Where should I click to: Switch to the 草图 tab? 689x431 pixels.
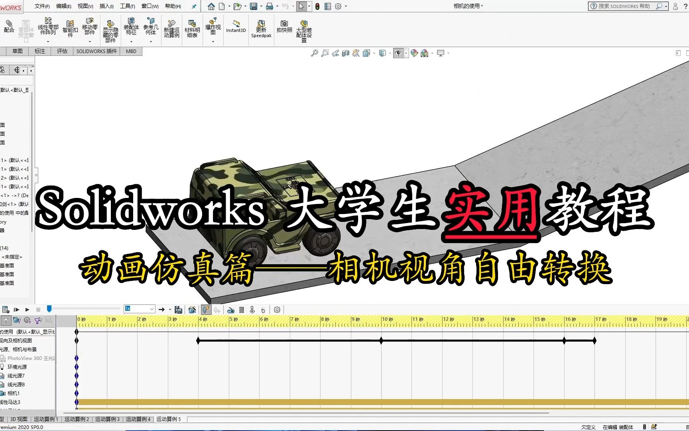18,51
